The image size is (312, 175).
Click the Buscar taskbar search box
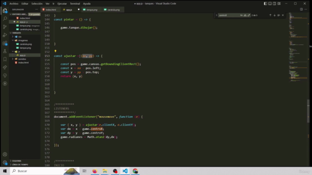tap(45, 171)
